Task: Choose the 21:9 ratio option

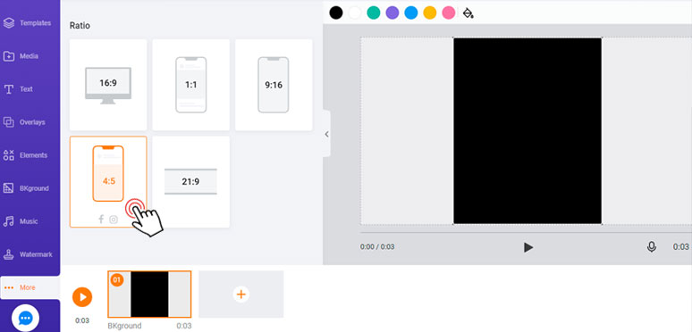Action: coord(191,181)
